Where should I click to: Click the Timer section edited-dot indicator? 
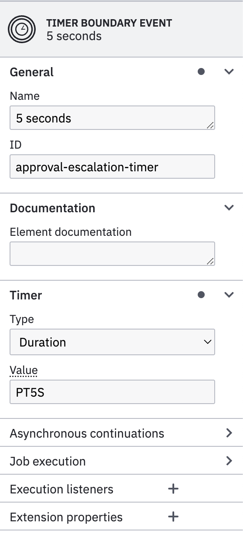201,295
